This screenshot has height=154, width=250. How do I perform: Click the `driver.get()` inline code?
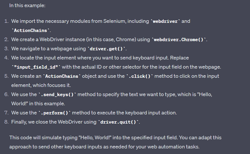click(x=107, y=49)
